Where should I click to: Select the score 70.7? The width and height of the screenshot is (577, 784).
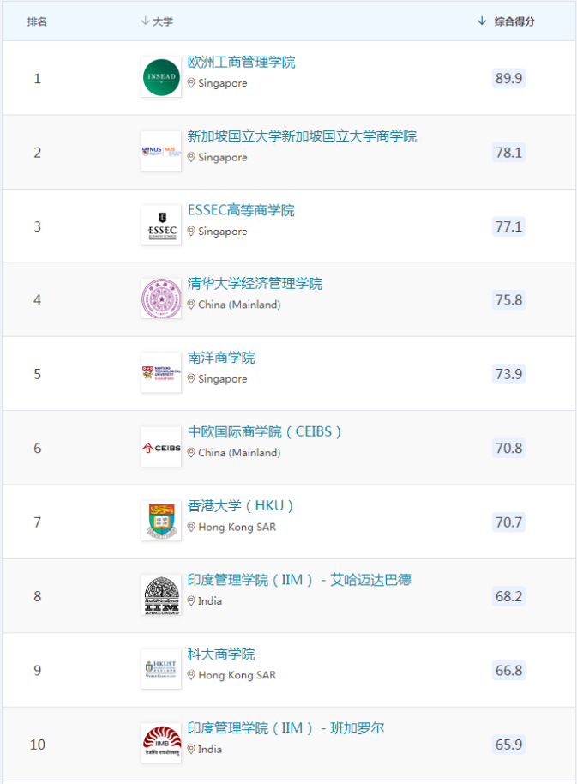point(508,522)
